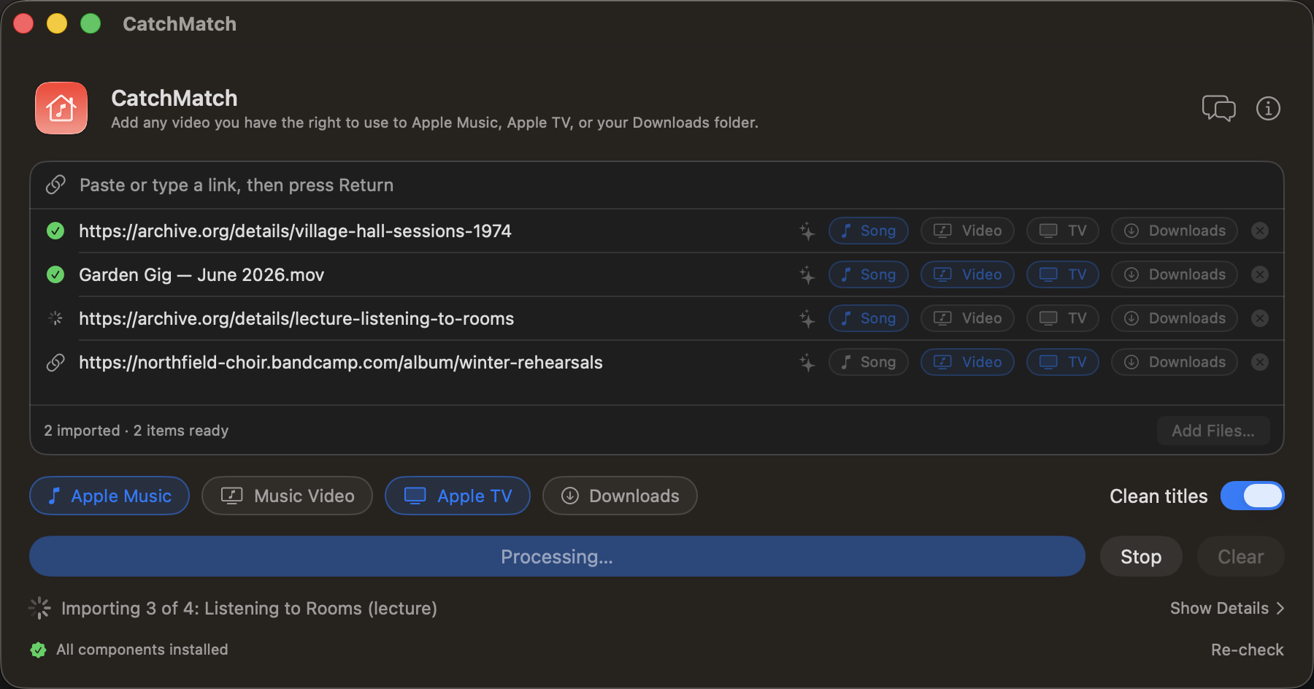Remove the northfield-choir bandcamp row

[1260, 362]
